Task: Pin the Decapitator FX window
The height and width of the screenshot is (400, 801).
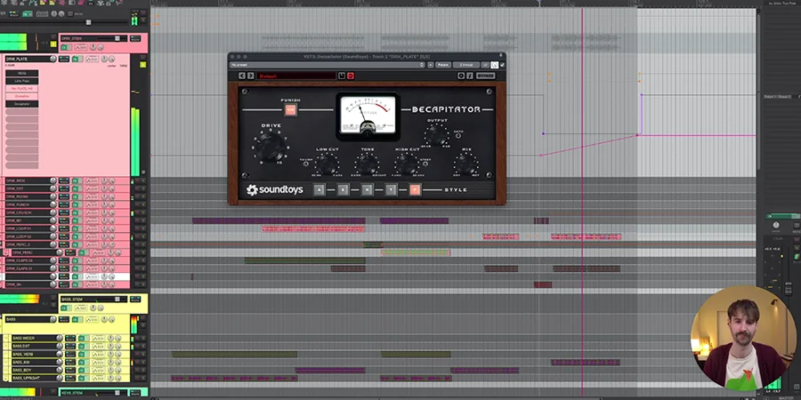Action: pos(500,55)
